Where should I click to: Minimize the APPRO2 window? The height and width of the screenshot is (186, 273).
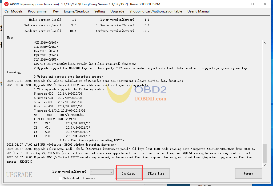point(240,4)
